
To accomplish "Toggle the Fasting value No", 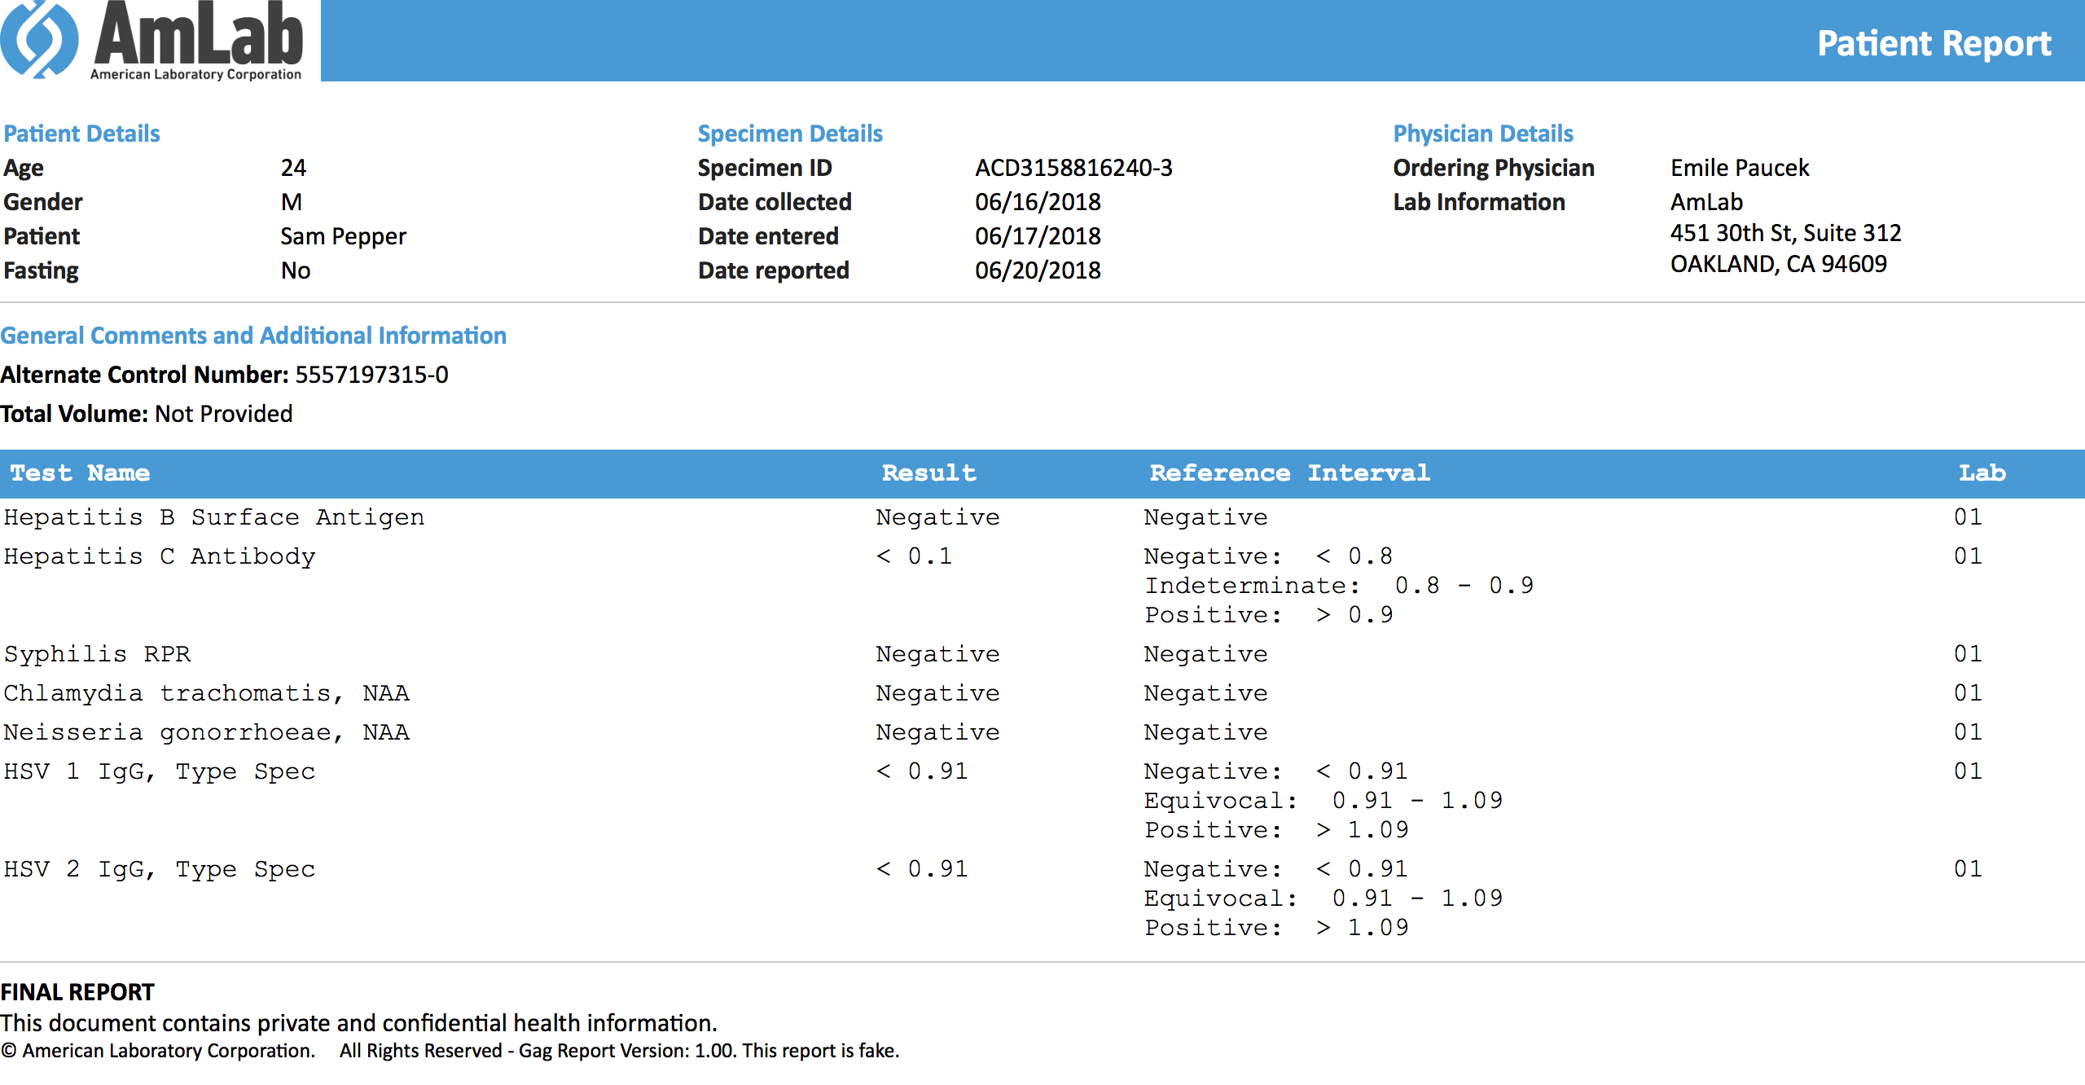I will [295, 270].
